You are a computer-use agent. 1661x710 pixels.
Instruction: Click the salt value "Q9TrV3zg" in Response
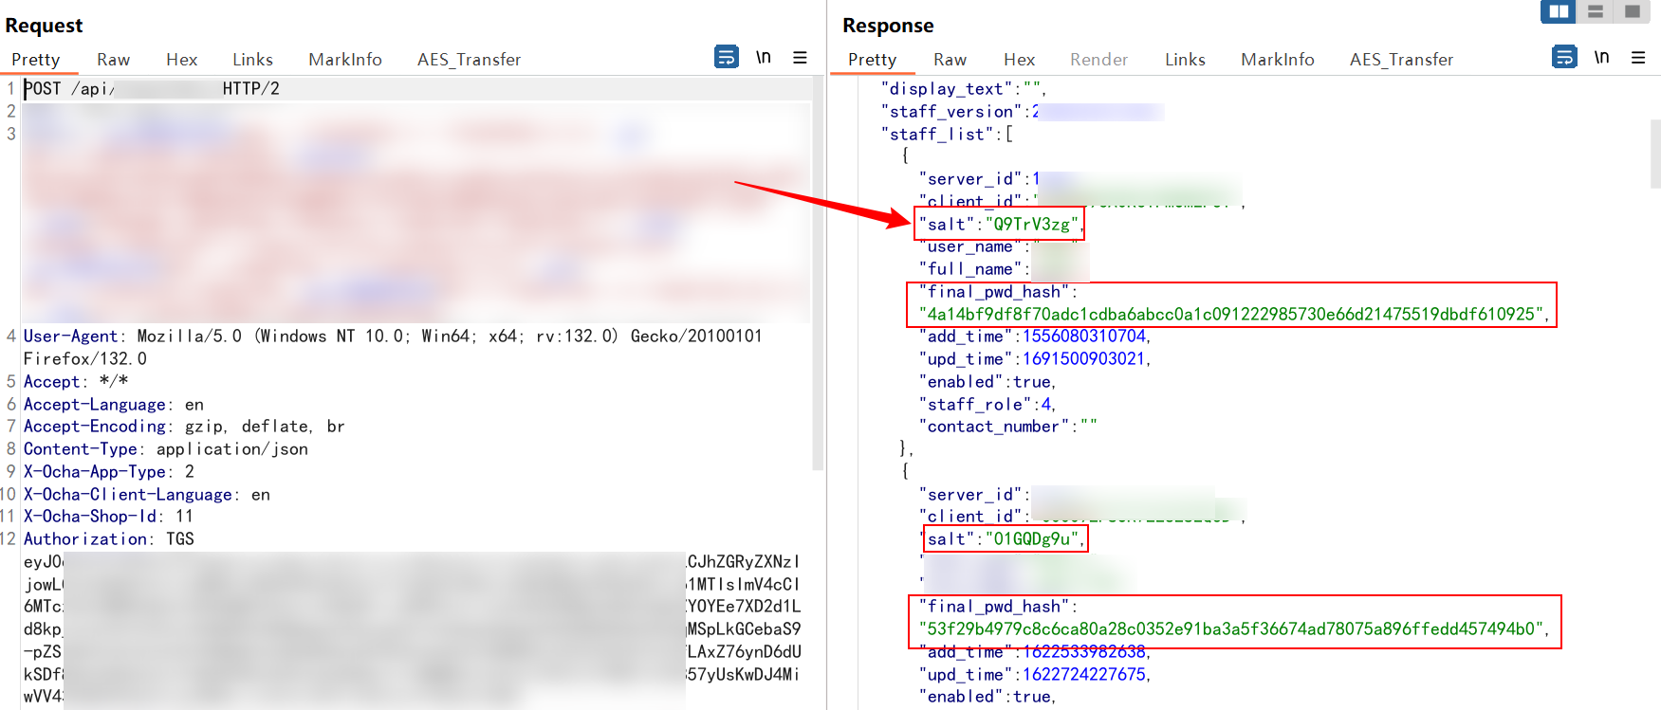pos(1031,225)
